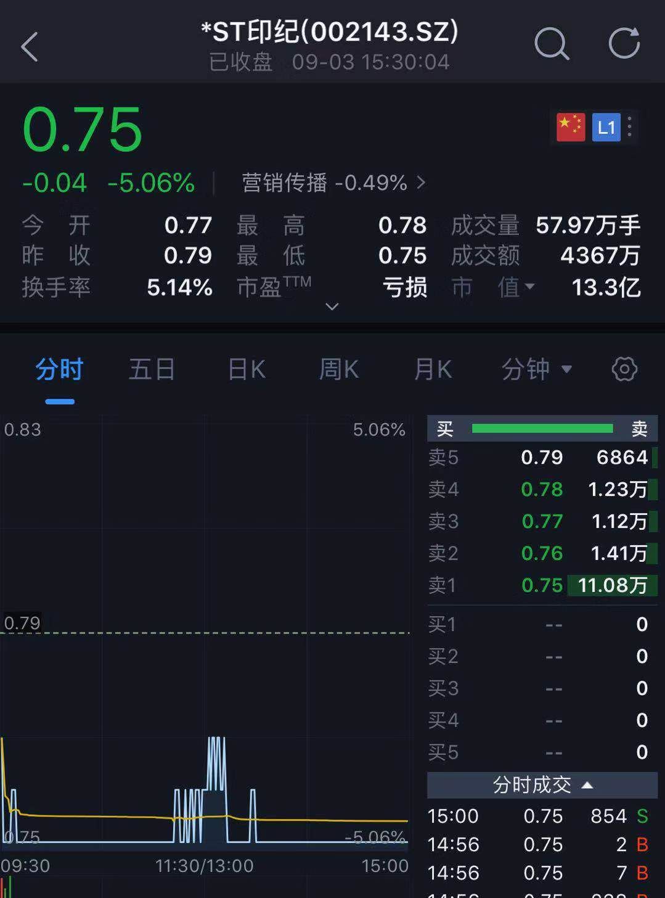665x898 pixels.
Task: Open chart settings gear icon
Action: 624,369
